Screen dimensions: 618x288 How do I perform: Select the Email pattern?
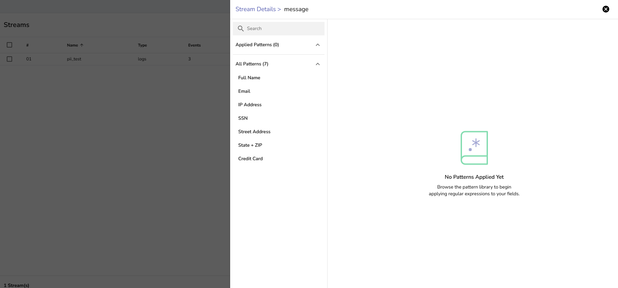point(244,91)
